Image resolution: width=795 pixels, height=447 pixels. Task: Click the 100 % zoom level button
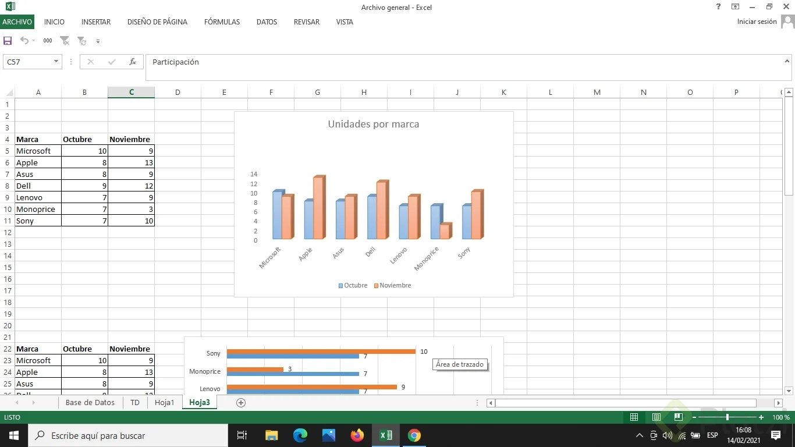pos(781,417)
